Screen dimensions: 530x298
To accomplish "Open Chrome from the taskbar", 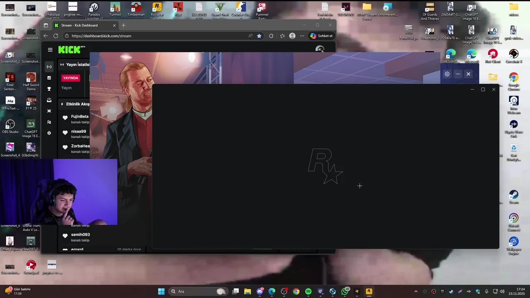I will click(x=296, y=291).
